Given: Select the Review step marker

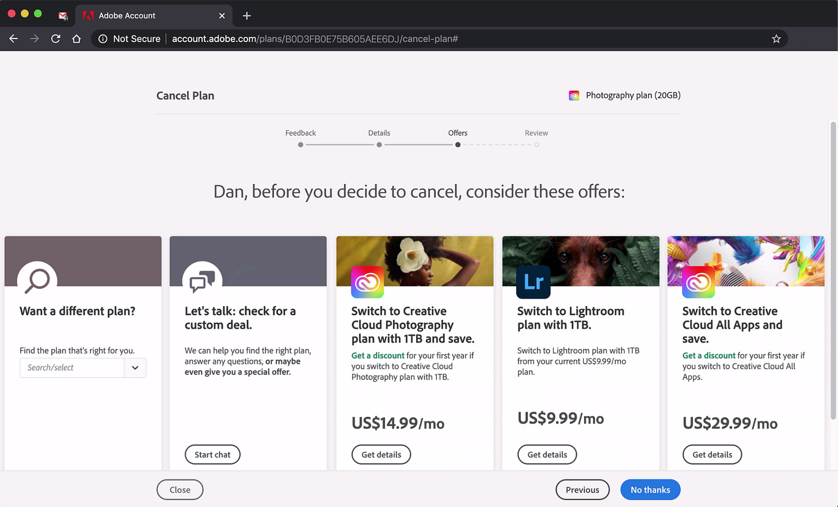Looking at the screenshot, I should [536, 145].
